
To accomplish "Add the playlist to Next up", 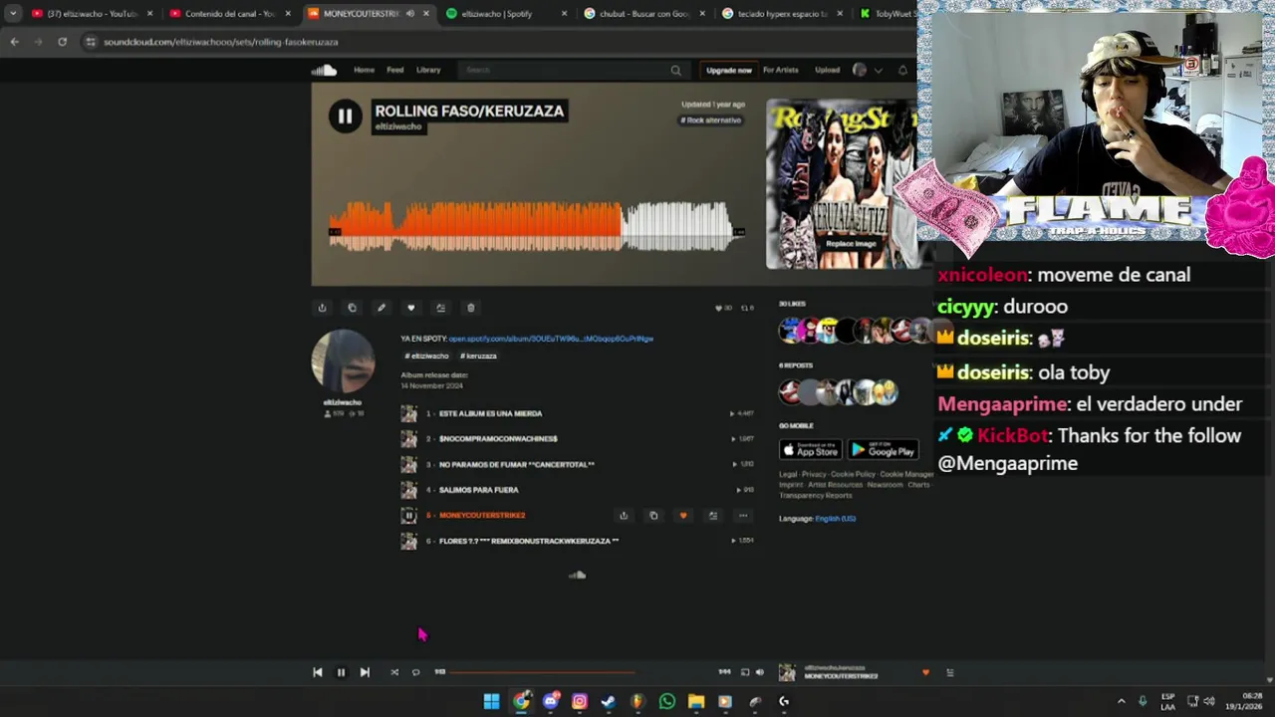I will pos(441,308).
